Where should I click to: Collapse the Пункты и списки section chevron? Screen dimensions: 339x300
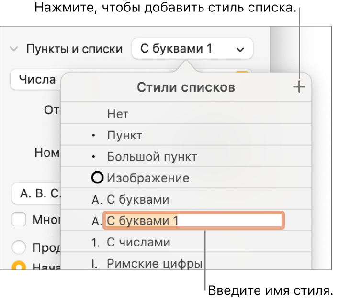pyautogui.click(x=14, y=49)
